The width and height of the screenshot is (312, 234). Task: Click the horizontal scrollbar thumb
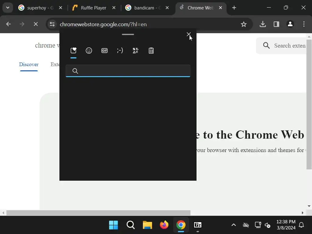pos(98,213)
